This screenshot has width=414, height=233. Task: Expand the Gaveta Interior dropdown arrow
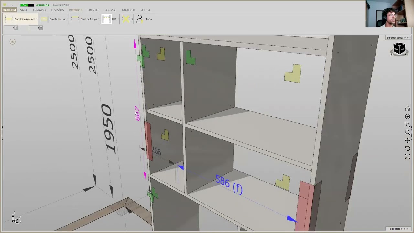pyautogui.click(x=67, y=19)
